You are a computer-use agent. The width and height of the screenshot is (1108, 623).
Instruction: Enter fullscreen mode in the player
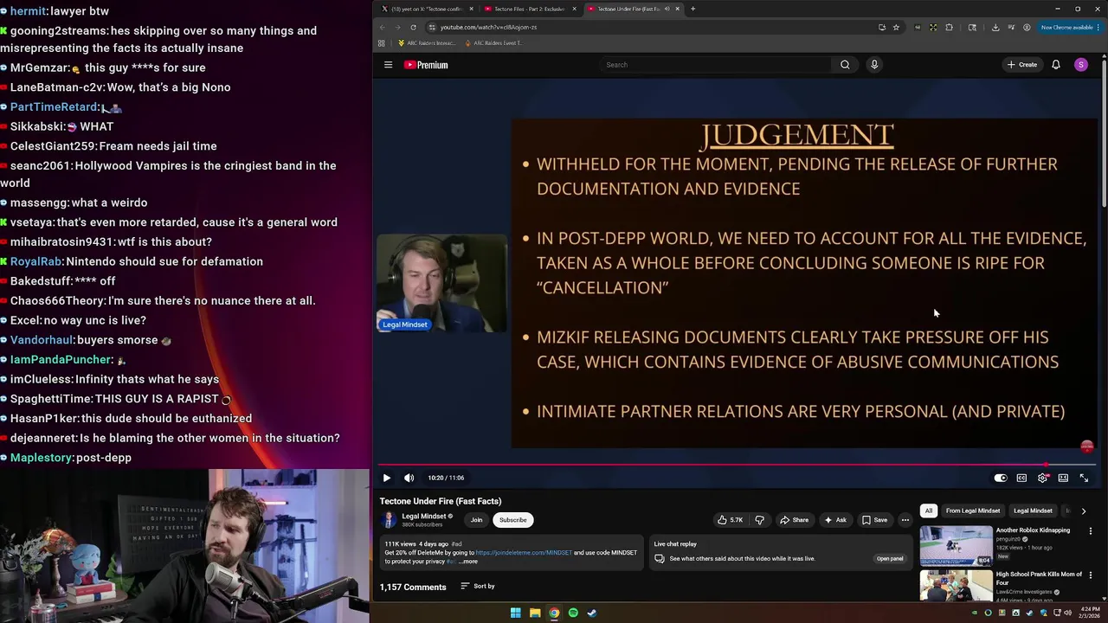coord(1084,478)
